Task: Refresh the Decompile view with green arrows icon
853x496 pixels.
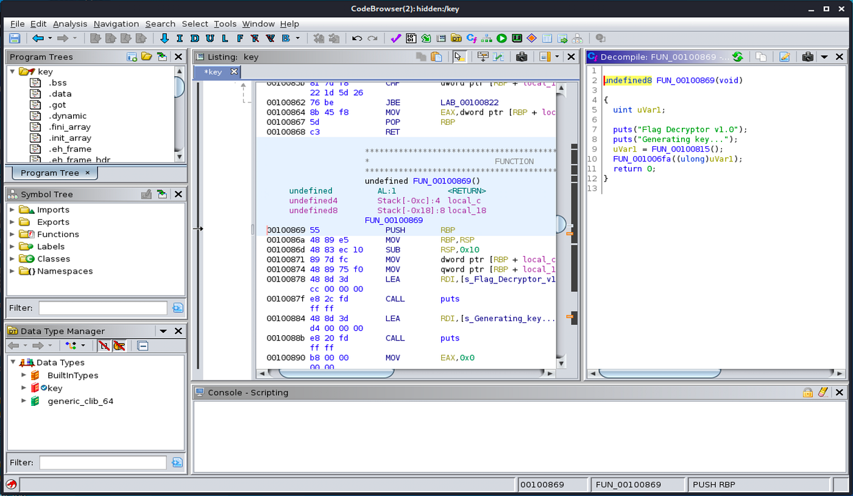Action: [737, 56]
